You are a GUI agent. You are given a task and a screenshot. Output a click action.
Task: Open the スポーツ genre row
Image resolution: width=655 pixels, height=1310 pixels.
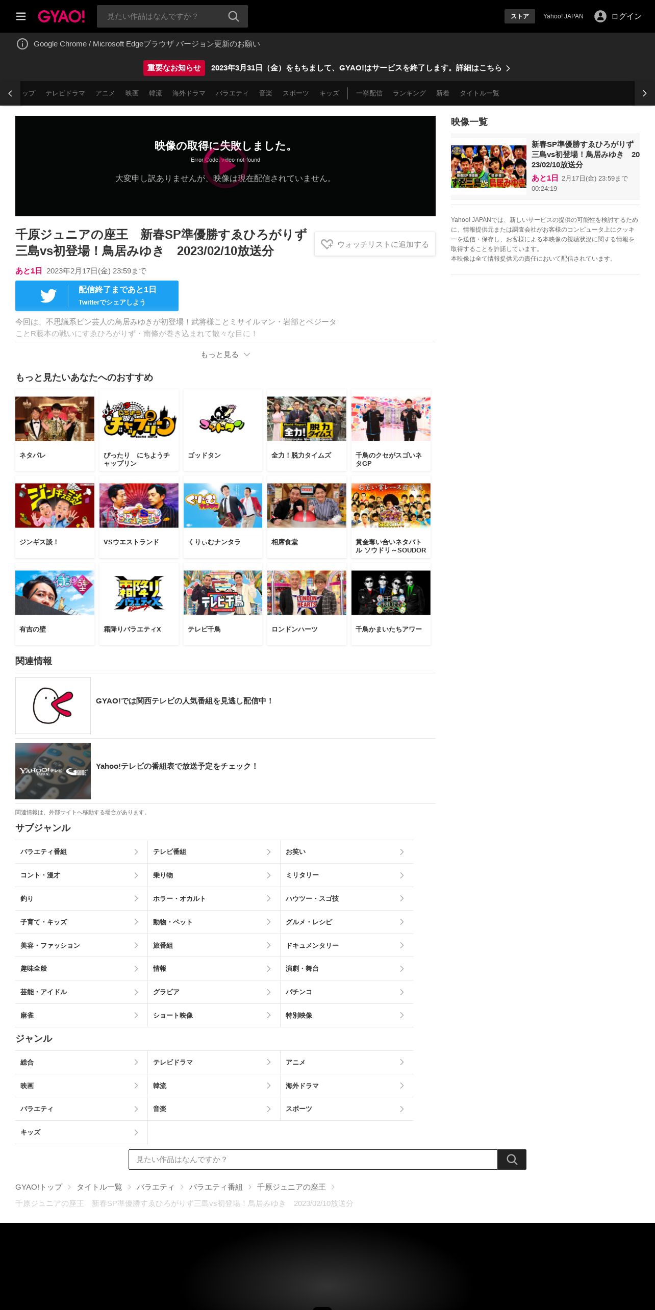347,1109
